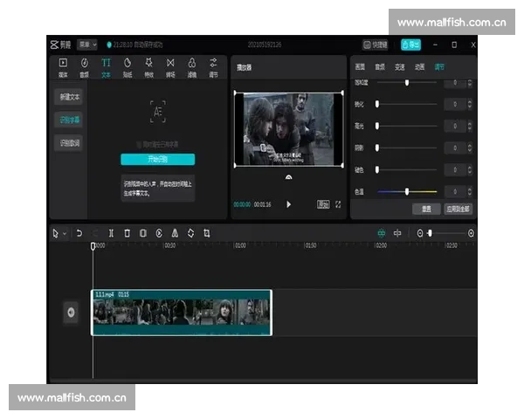Click the 应用到全部 (Apply to all) button

[x=458, y=209]
